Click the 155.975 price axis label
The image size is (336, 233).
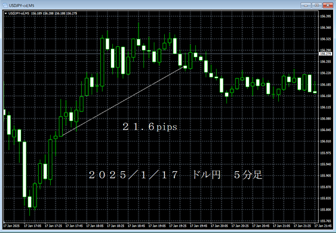pos(326,153)
